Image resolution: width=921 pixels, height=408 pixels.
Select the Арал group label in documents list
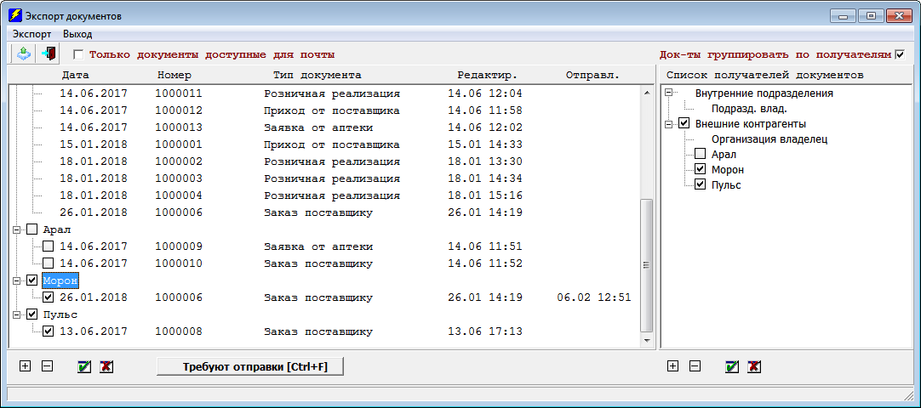pos(57,229)
